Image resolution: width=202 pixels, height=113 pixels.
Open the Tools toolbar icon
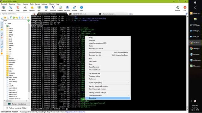18,8
